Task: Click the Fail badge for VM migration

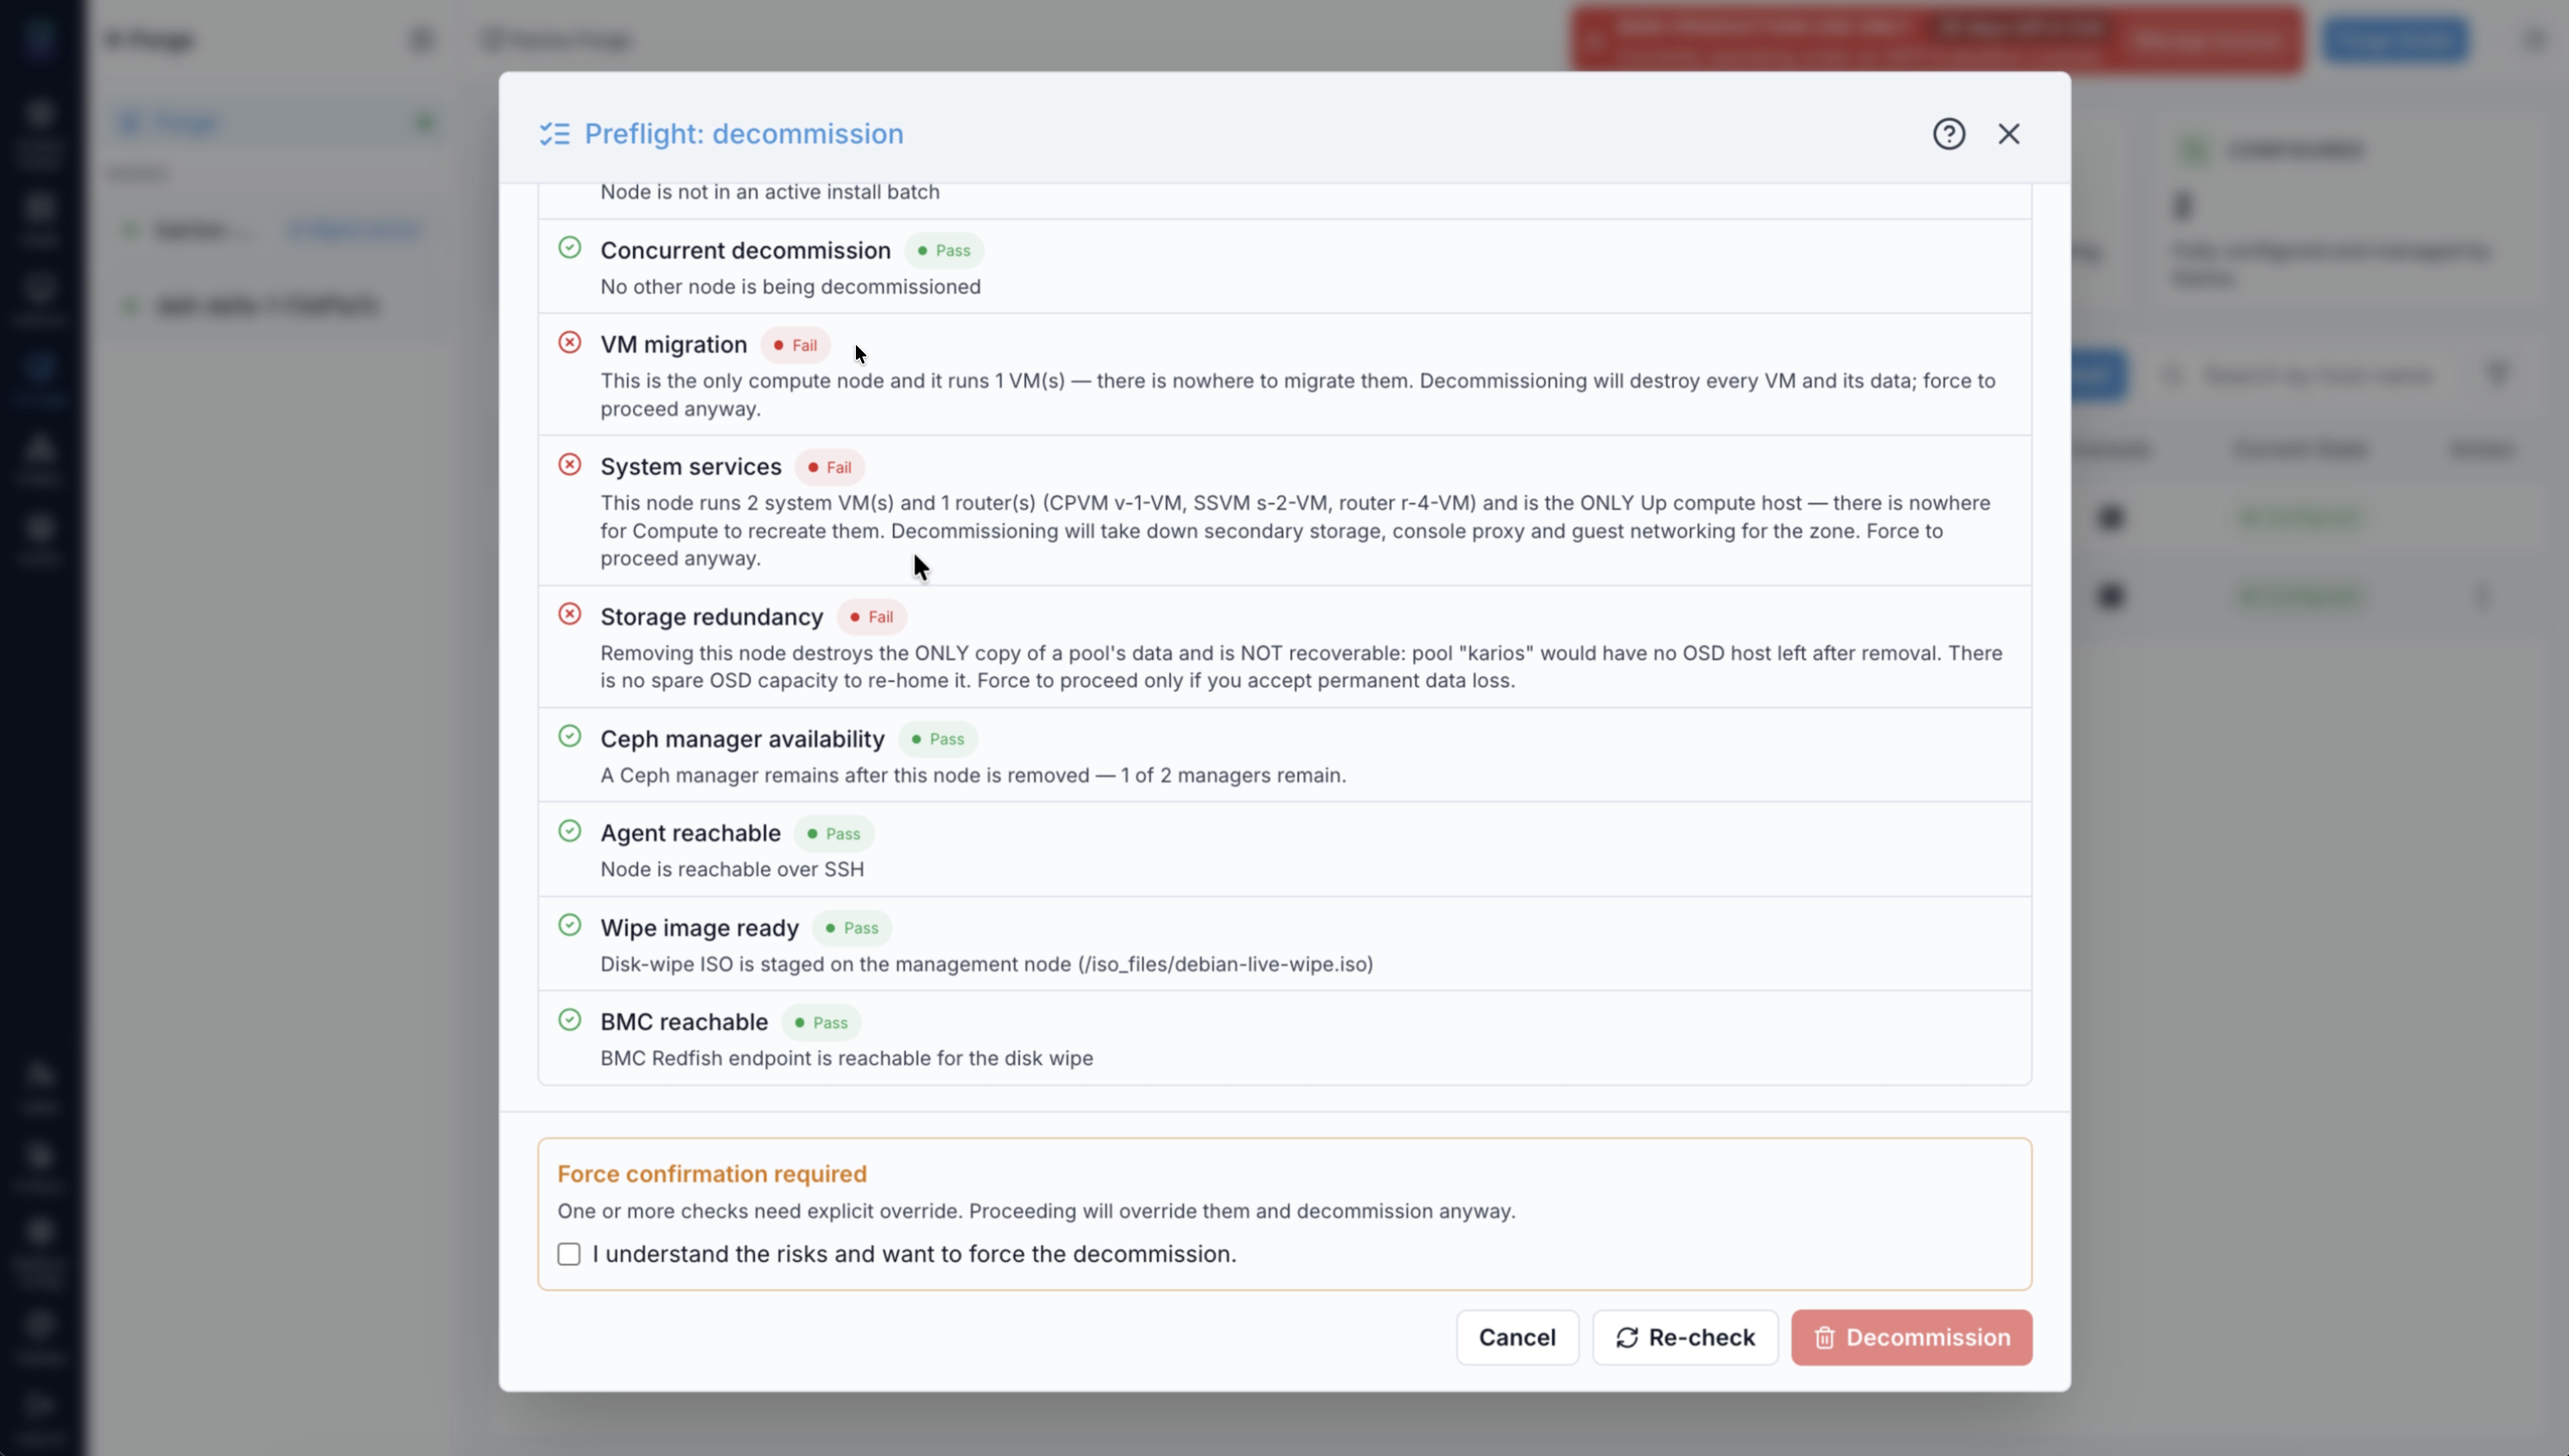Action: click(x=796, y=345)
